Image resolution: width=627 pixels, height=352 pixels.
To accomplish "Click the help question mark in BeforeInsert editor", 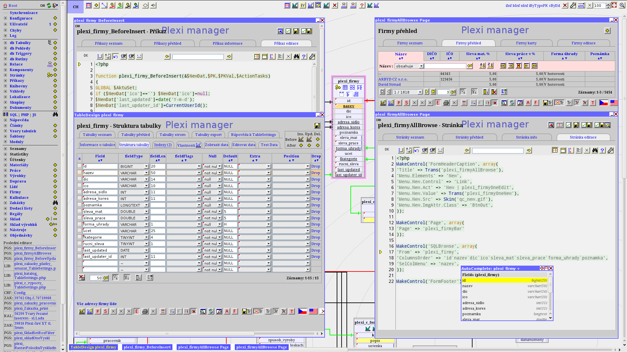I will (x=304, y=56).
